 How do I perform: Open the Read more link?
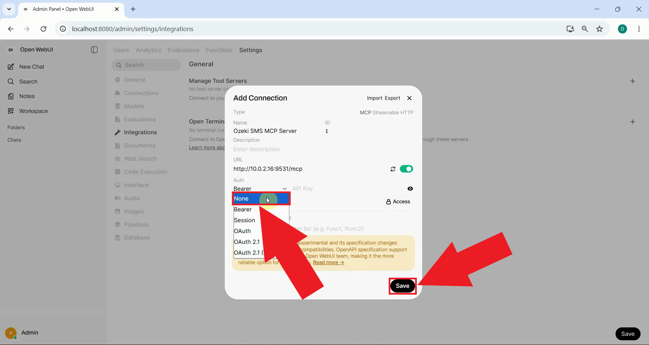click(x=328, y=262)
